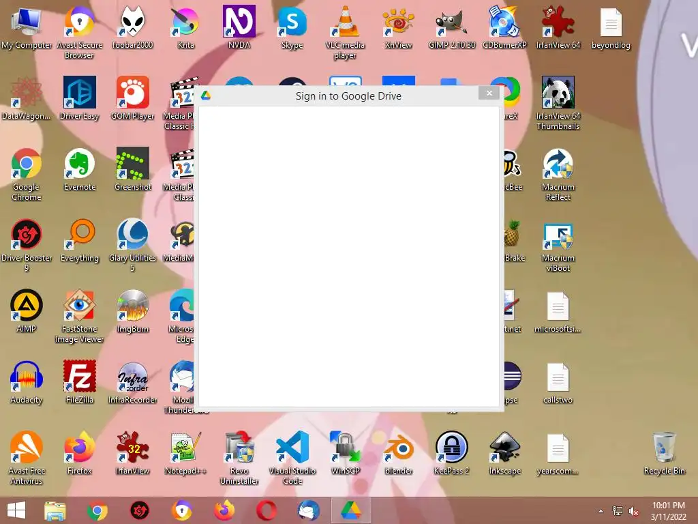Launch Chrome from the taskbar
Screen dimensions: 698x524
pos(97,510)
